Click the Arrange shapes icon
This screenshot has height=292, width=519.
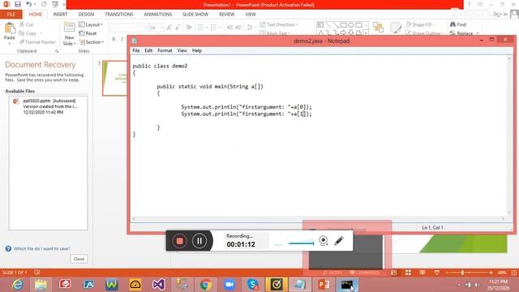(378, 27)
